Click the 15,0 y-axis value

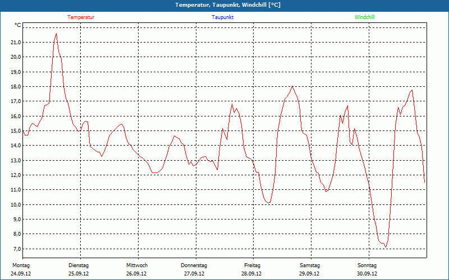point(16,130)
